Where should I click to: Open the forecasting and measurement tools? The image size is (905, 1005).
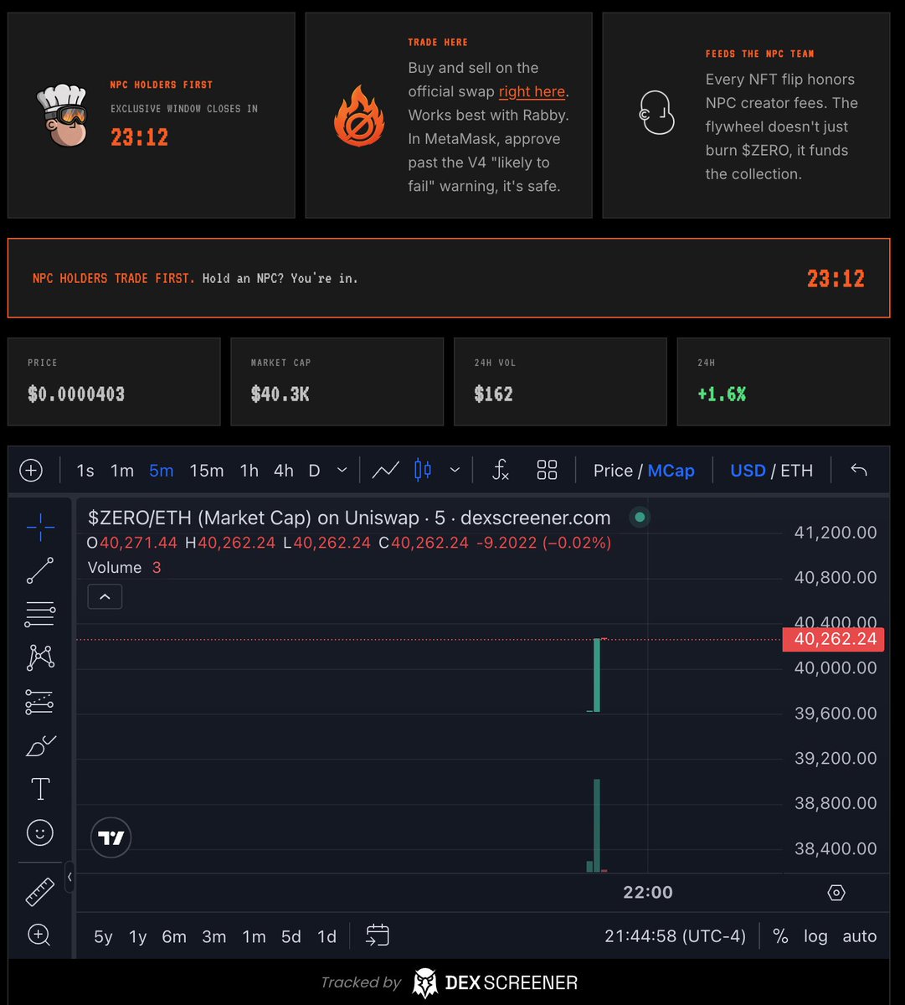39,701
